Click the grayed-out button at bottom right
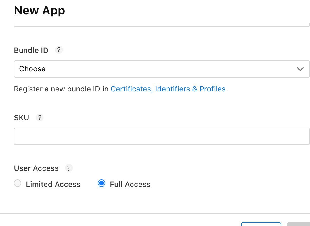Image resolution: width=310 pixels, height=226 pixels. click(x=298, y=224)
